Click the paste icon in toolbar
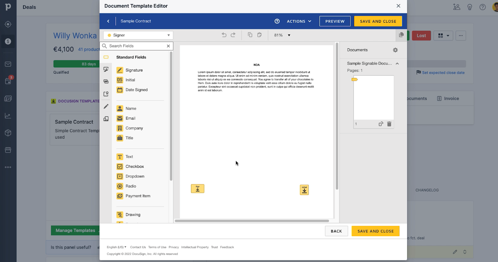Screen dimensions: 498x262 [x=259, y=35]
